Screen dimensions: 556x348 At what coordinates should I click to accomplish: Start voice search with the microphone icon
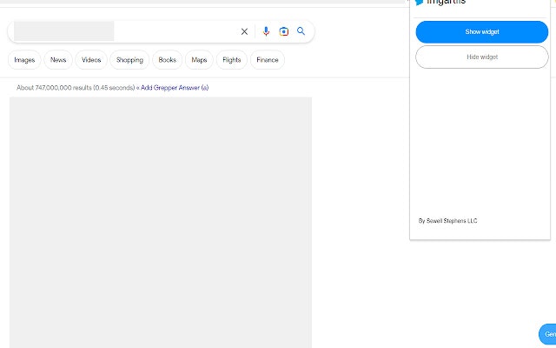pyautogui.click(x=266, y=31)
